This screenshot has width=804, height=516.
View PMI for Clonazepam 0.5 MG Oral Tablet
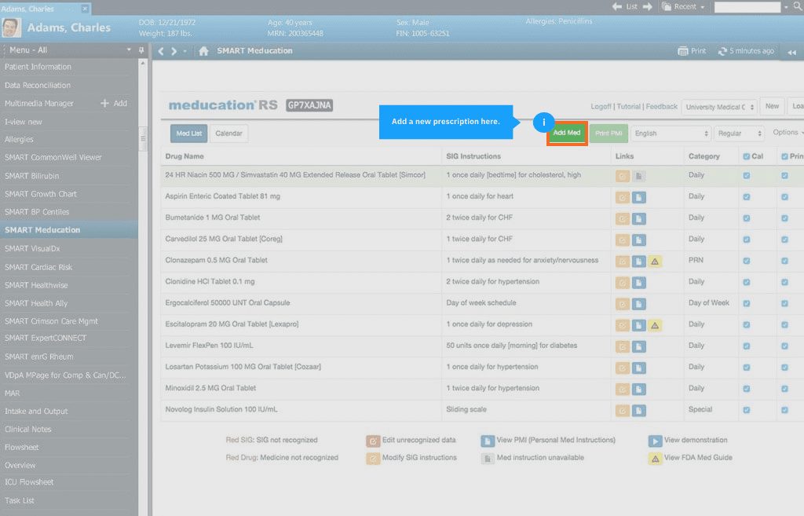(x=639, y=261)
